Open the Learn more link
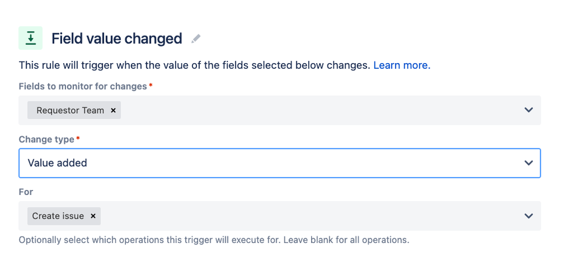Viewport: 564px width, 257px height. point(401,65)
